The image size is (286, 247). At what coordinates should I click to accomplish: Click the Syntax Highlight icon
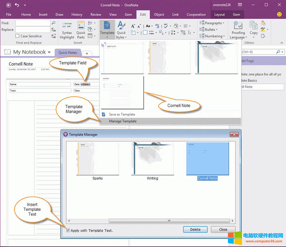coord(67,28)
